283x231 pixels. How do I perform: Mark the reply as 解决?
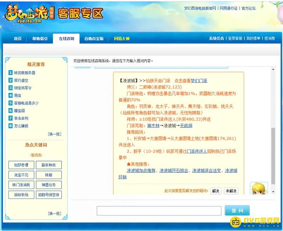[216, 191]
